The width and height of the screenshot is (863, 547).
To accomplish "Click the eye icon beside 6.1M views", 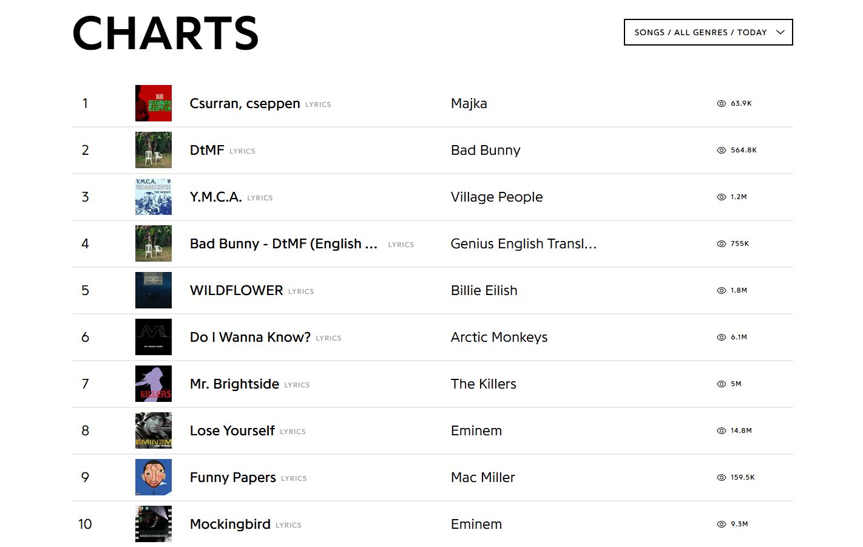I will pyautogui.click(x=722, y=338).
